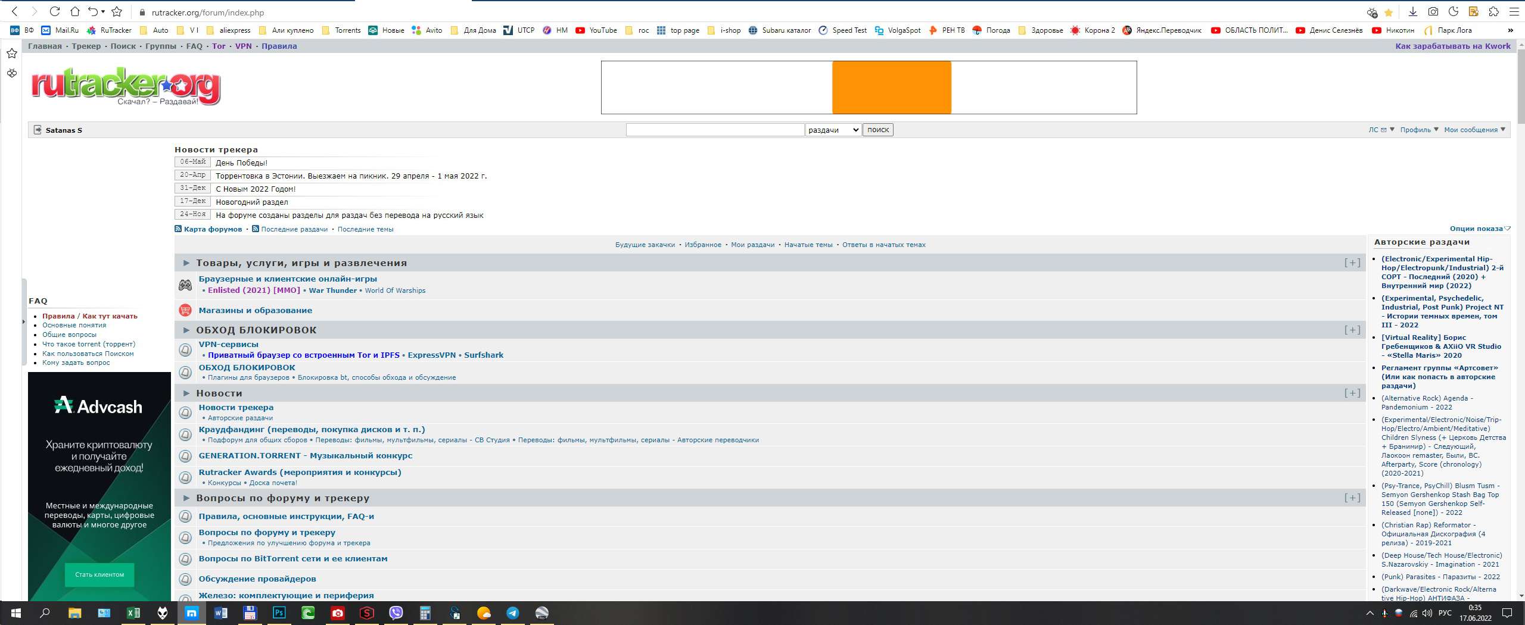The image size is (1525, 625).
Task: Open Трекер in the top navigation
Action: pos(86,46)
